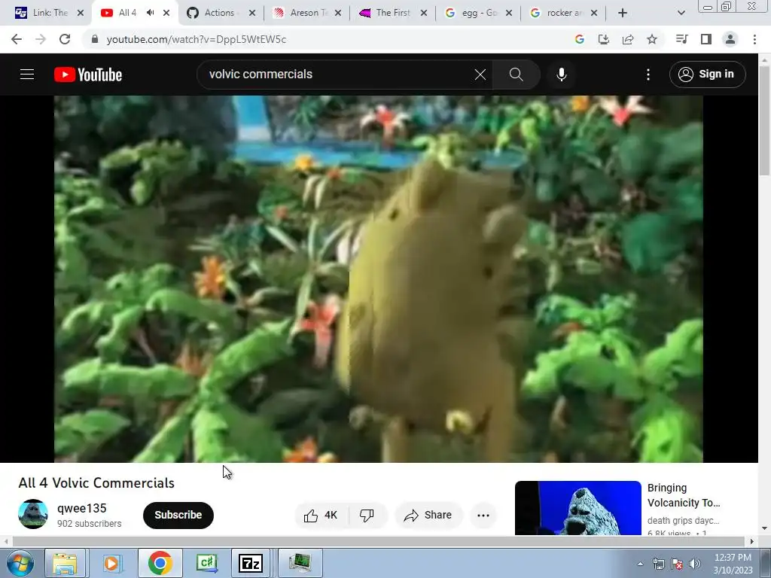771x578 pixels.
Task: Click the video player to pause
Action: 378,278
